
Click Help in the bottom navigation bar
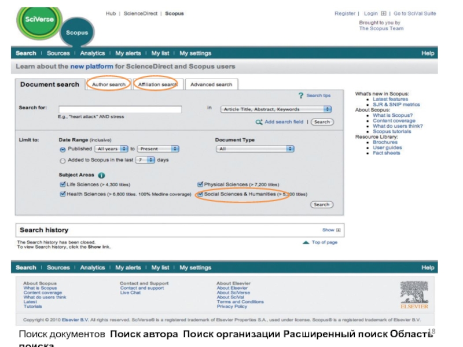428,268
